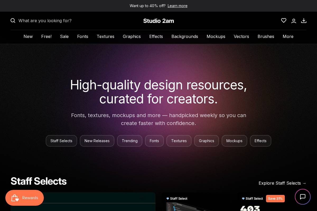Viewport: 317px width, 211px height.
Task: Open the product thumbnail showing 403
Action: tap(272, 202)
